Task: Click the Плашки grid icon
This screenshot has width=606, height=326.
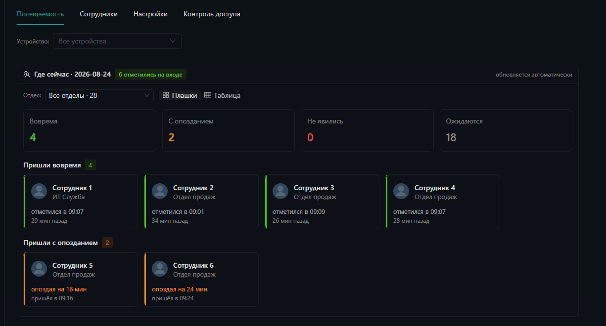Action: point(166,95)
